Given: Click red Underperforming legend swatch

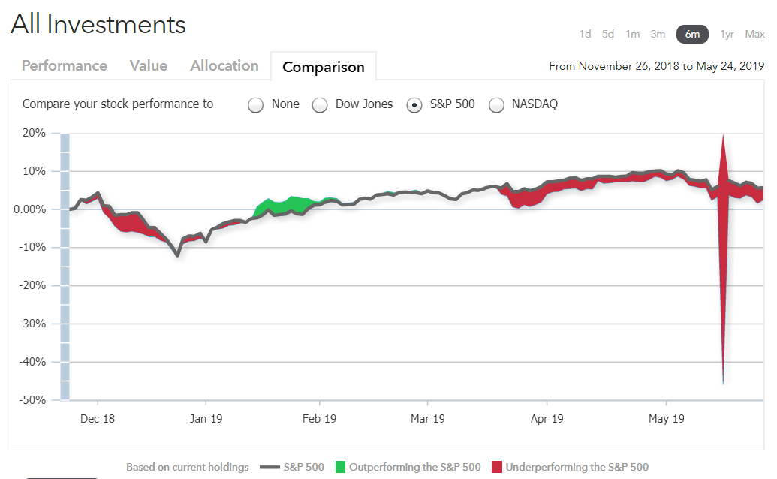Looking at the screenshot, I should coord(497,467).
